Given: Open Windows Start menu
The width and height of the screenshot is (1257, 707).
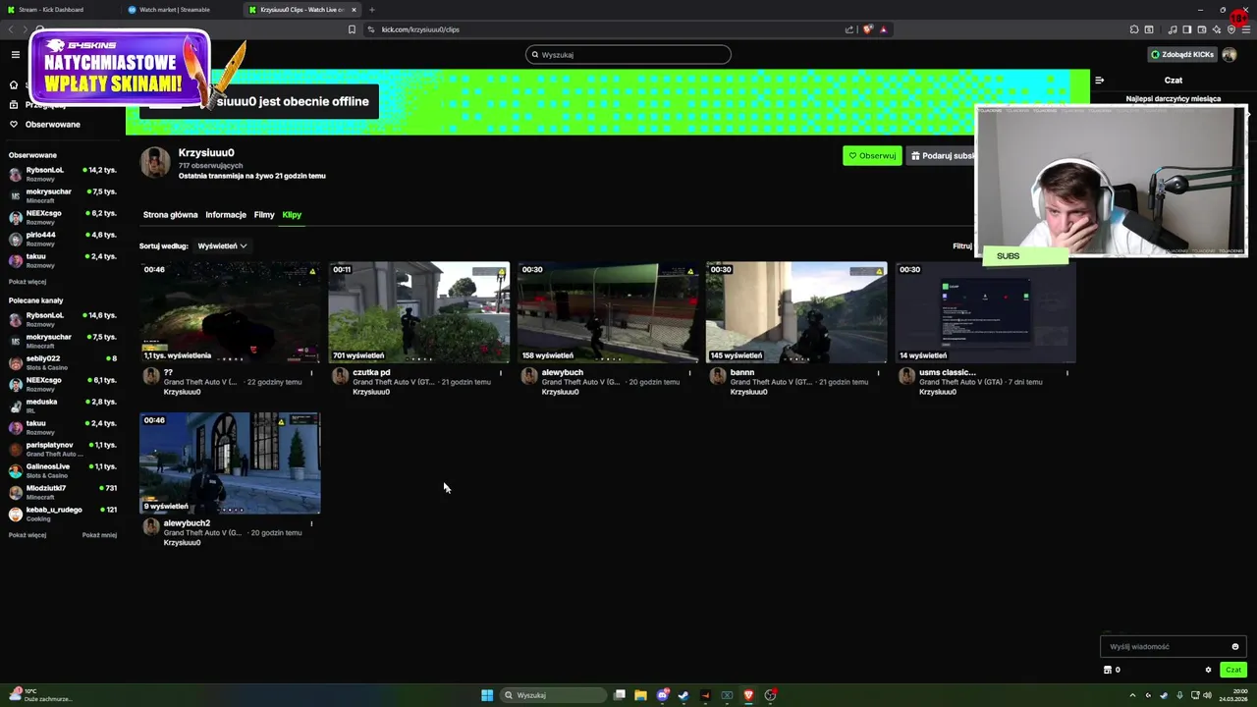Looking at the screenshot, I should [487, 695].
